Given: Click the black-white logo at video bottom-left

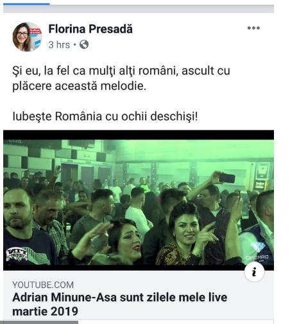Looking at the screenshot, I should 17,254.
